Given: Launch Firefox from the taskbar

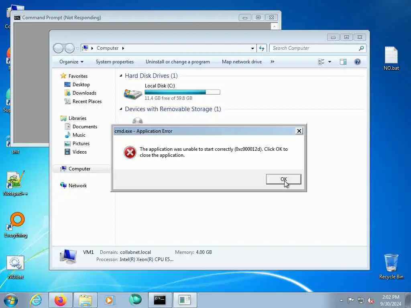Looking at the screenshot, I should [x=60, y=300].
